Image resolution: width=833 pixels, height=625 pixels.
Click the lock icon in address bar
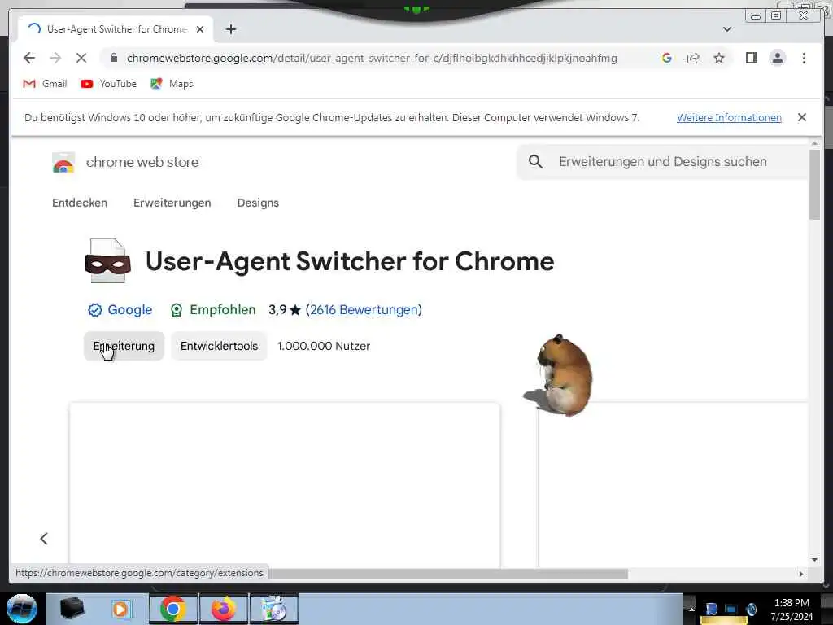114,58
